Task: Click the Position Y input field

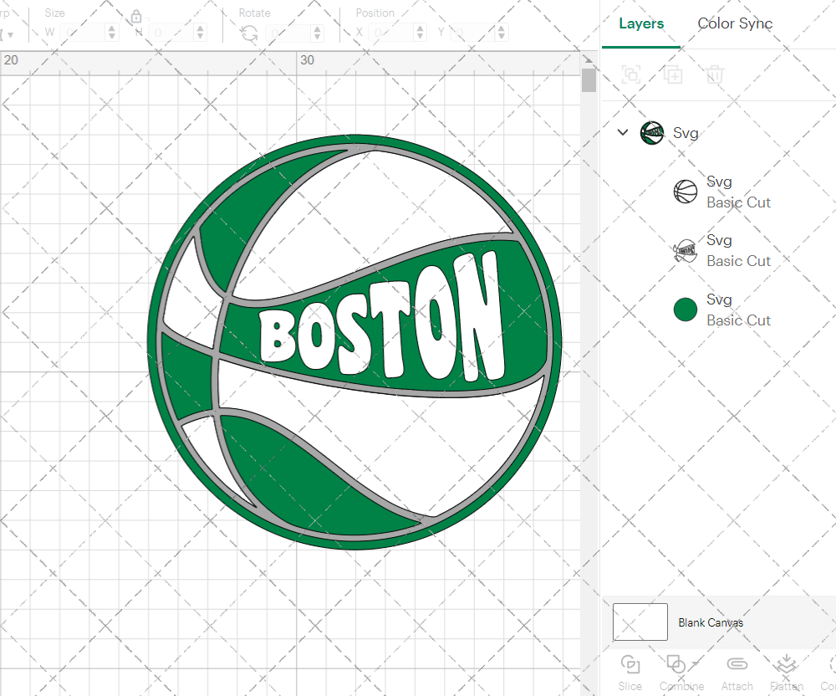Action: click(x=473, y=33)
